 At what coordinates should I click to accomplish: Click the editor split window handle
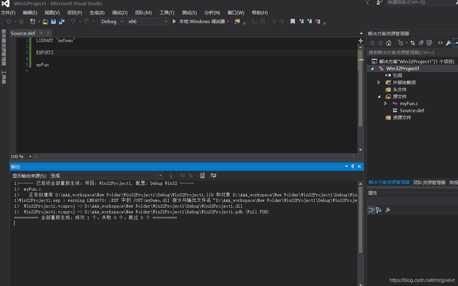click(x=360, y=40)
